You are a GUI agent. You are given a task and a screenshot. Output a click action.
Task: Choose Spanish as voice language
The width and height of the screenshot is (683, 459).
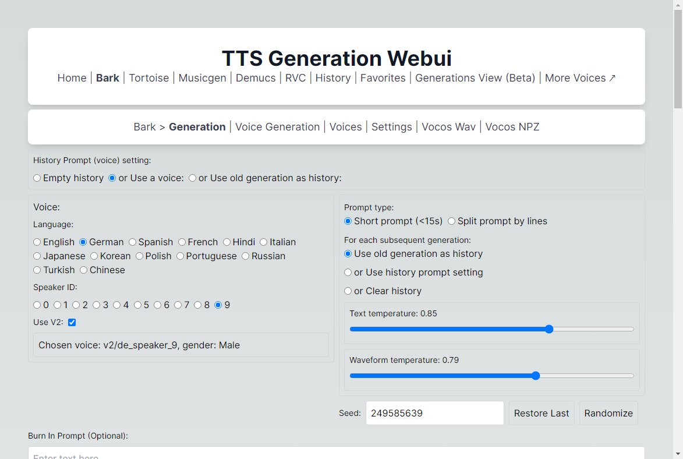click(x=132, y=242)
